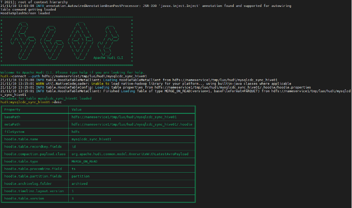The width and height of the screenshot is (352, 208).
Task: Click the 'Apache Hudi CLI' banner text
Action: pos(108,58)
